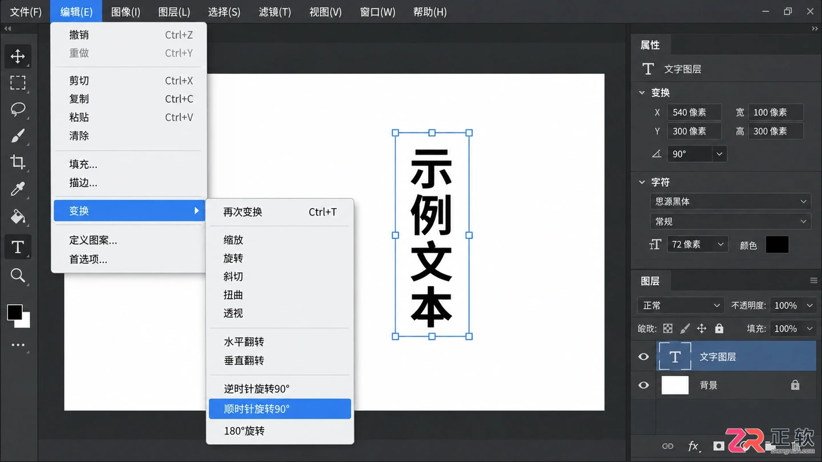The height and width of the screenshot is (462, 822).
Task: Open the 图层(L) menu
Action: (x=174, y=12)
